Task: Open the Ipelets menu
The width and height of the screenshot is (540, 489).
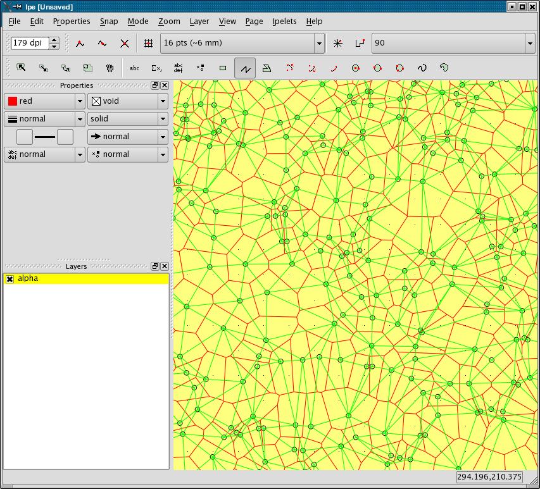Action: [284, 21]
